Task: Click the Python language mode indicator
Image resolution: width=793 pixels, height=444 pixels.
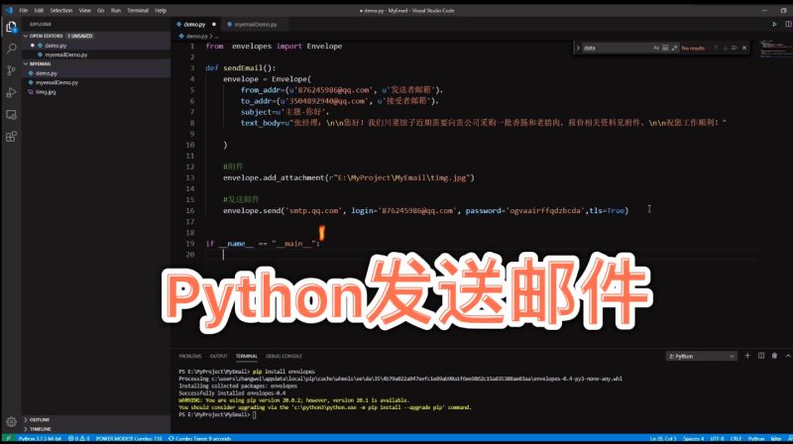Action: coord(756,438)
